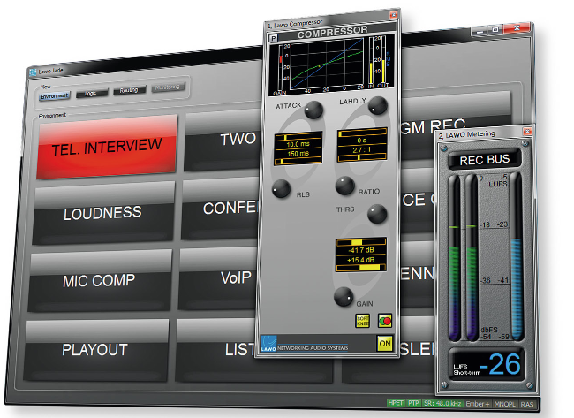574x418 pixels.
Task: Click the red-green indicator button
Action: [385, 321]
